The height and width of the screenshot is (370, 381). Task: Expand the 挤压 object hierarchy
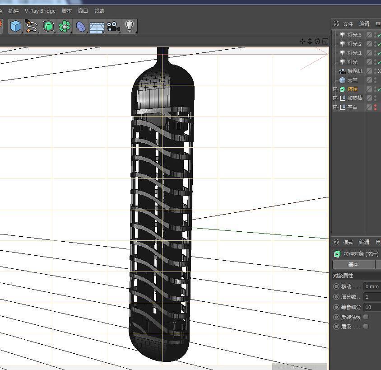coord(335,89)
